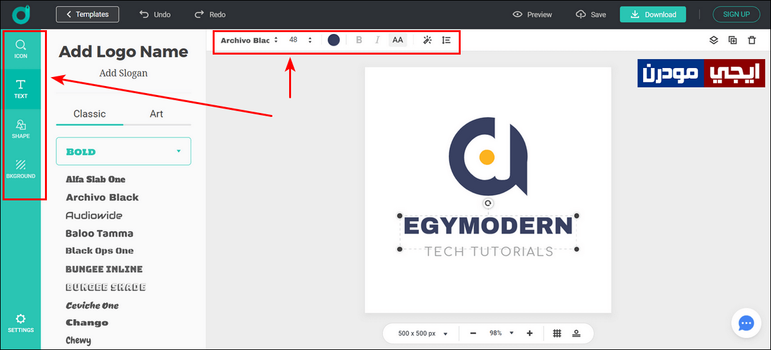The image size is (771, 350).
Task: Click the rotate handle above EGYMODERN text
Action: [488, 204]
